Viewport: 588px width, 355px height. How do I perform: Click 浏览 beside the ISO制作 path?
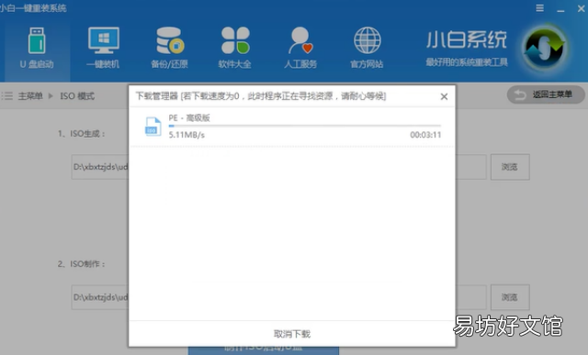pyautogui.click(x=510, y=297)
